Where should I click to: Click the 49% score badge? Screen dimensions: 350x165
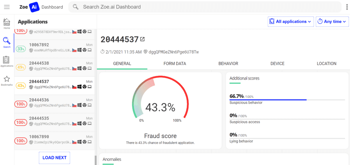[21, 67]
